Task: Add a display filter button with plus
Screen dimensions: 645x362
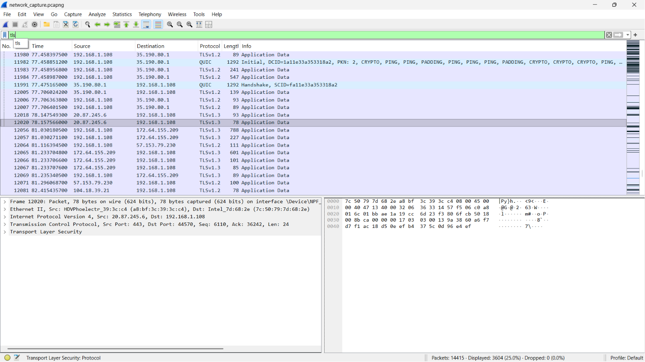Action: point(635,35)
